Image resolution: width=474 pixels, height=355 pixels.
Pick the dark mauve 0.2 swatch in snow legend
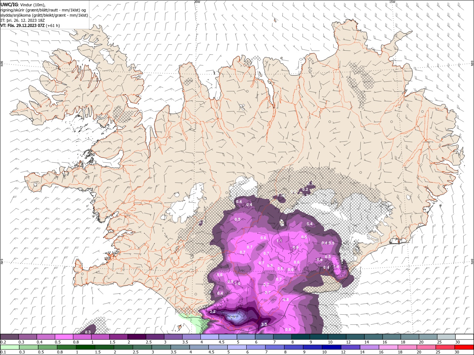click(9, 337)
